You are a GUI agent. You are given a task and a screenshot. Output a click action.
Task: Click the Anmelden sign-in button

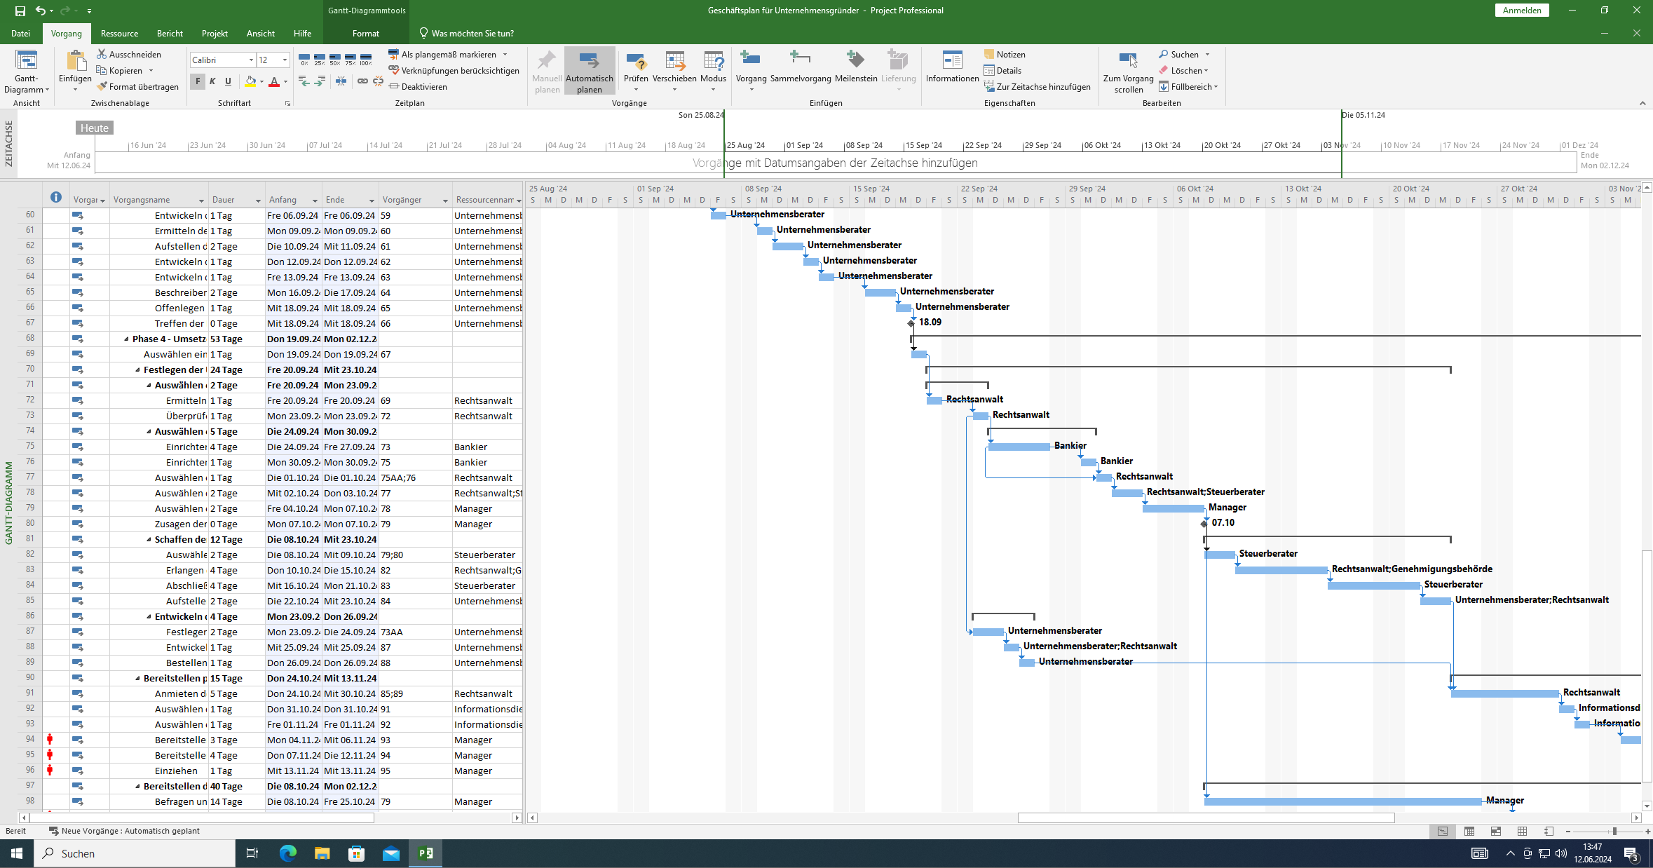[x=1522, y=11]
